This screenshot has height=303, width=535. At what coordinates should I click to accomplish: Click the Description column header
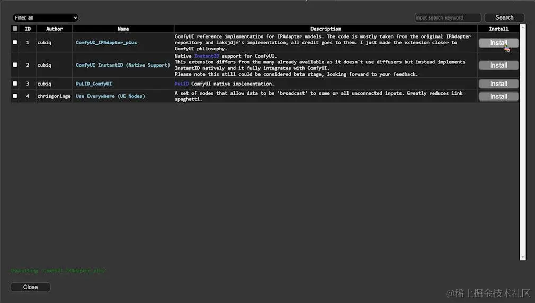[326, 29]
